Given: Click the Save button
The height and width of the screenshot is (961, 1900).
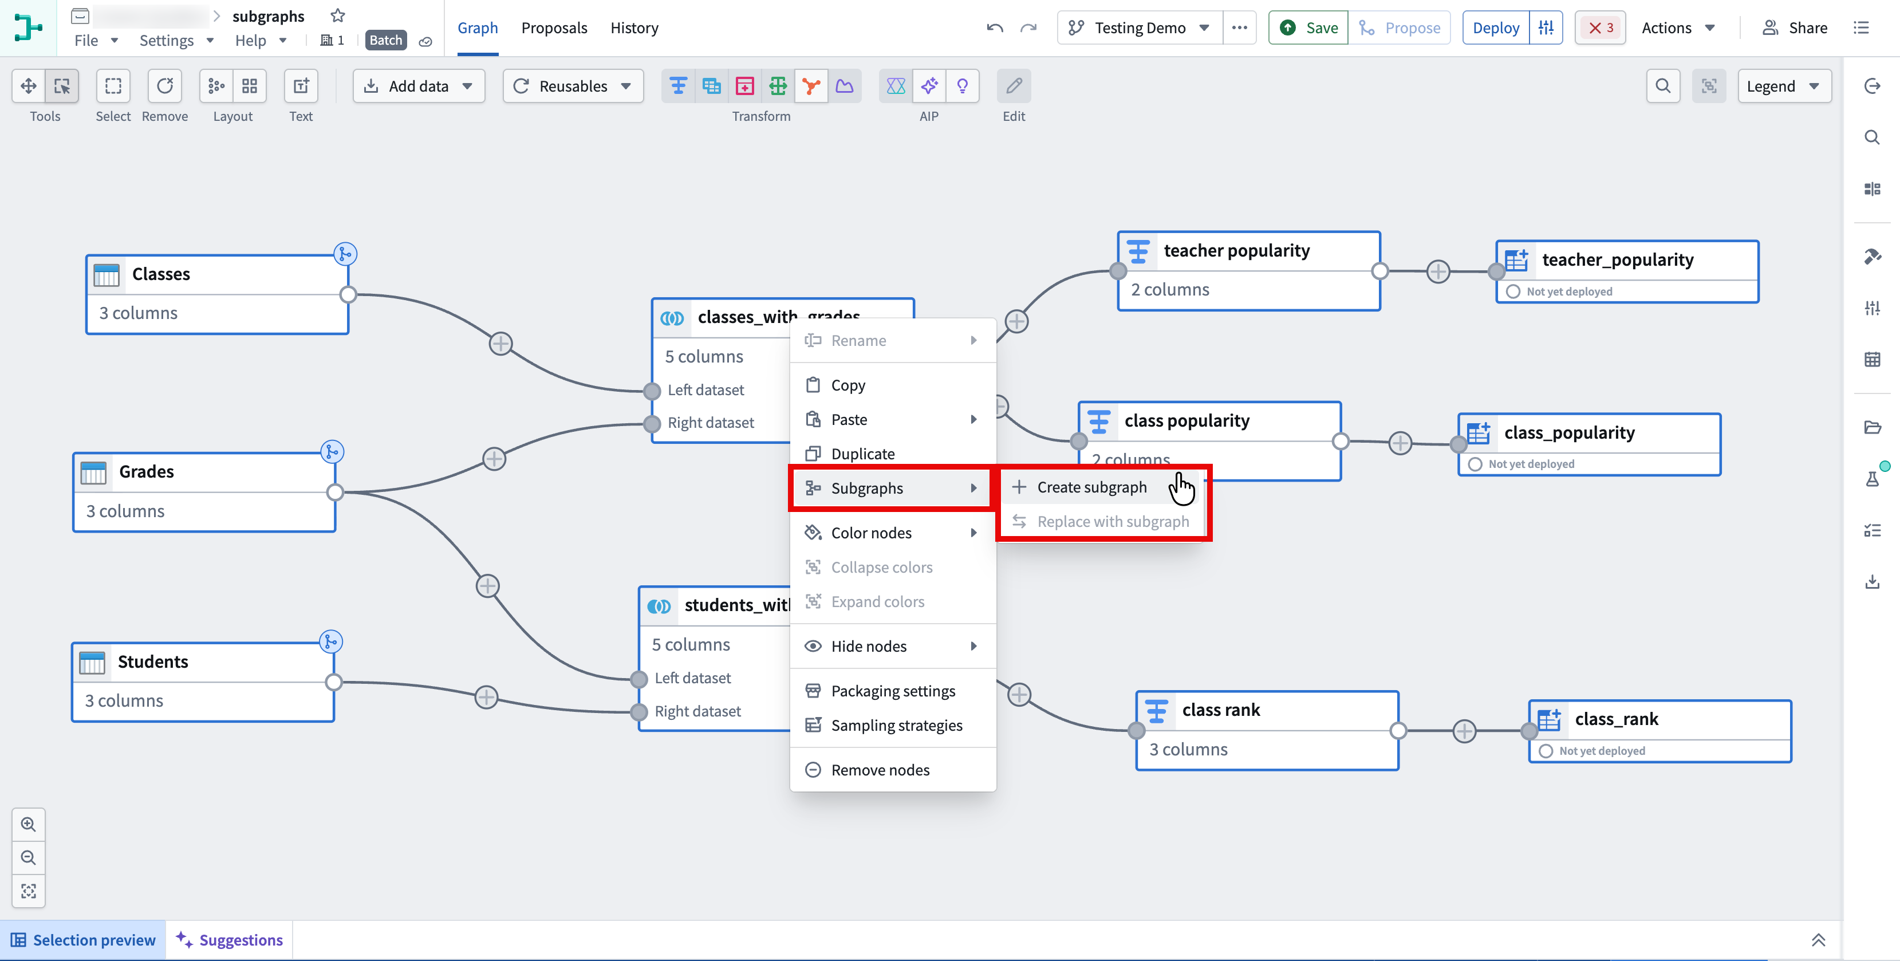Looking at the screenshot, I should 1308,28.
